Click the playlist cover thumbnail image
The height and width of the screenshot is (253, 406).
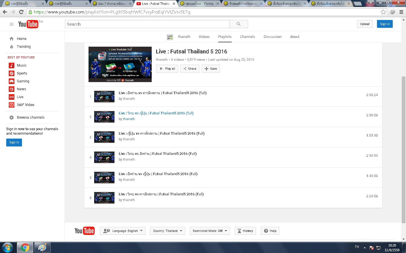coord(120,64)
